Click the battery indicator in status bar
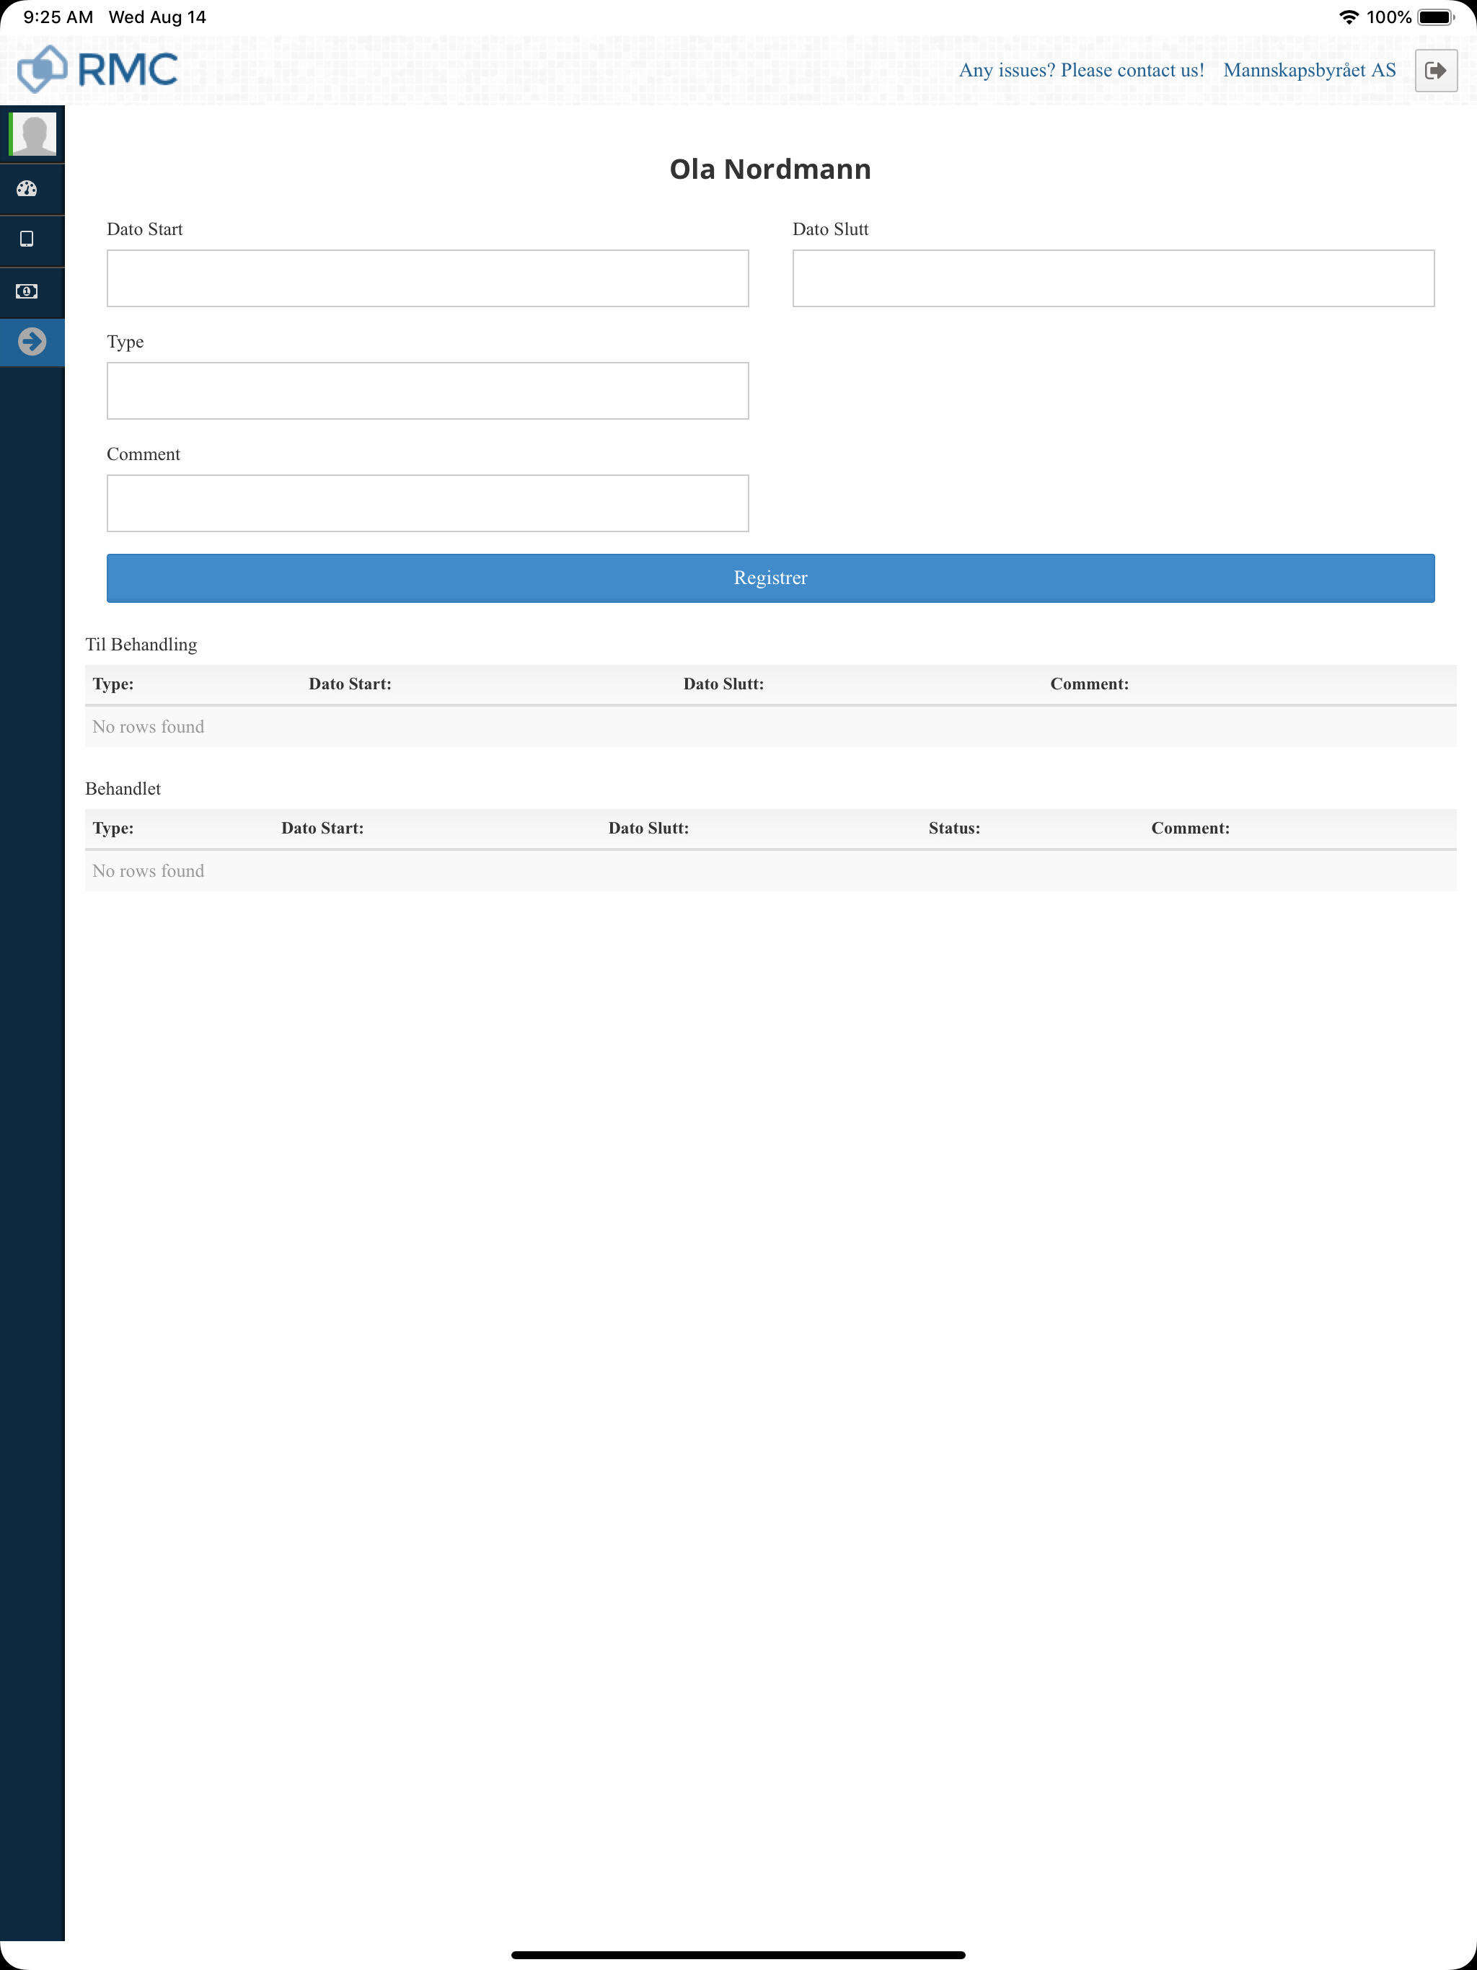Image resolution: width=1477 pixels, height=1970 pixels. (1436, 17)
